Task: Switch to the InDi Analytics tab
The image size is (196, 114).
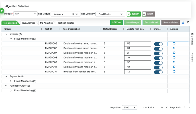Action: pos(28,23)
